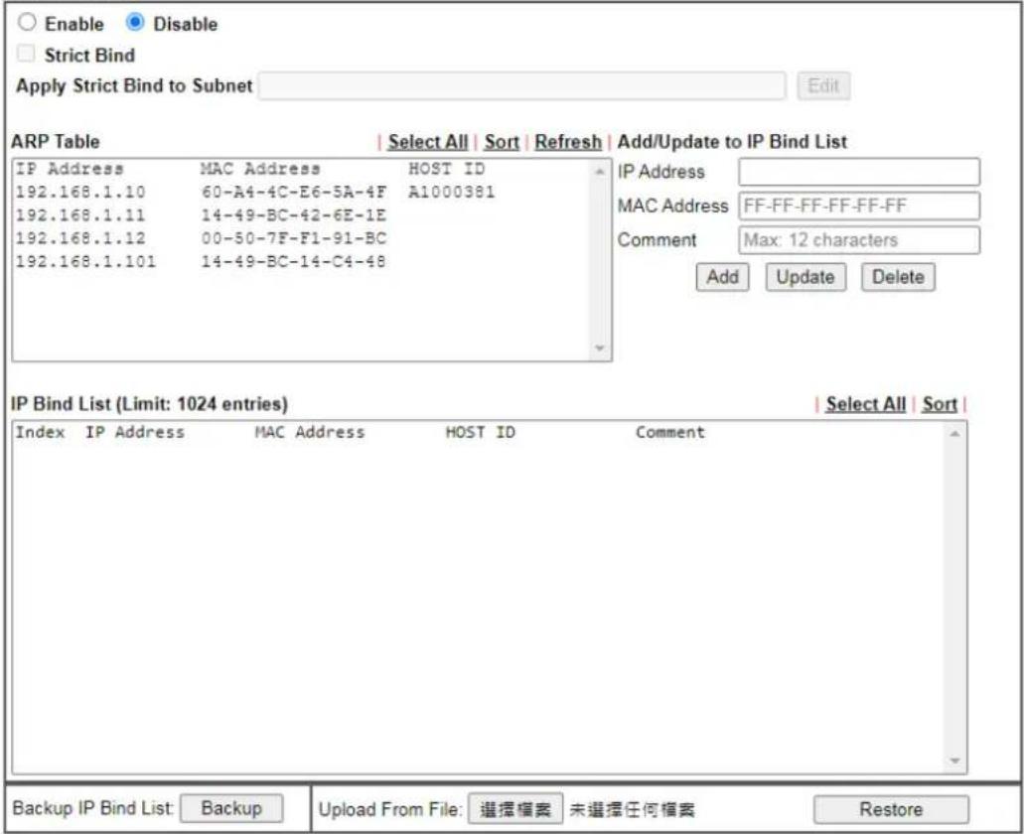1024x834 pixels.
Task: Click the Edit button beside the subnet field
Action: coord(822,86)
